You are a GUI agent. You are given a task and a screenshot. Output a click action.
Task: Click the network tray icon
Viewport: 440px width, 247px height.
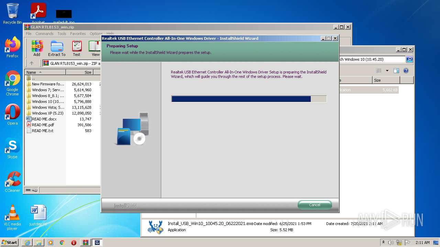point(399,243)
